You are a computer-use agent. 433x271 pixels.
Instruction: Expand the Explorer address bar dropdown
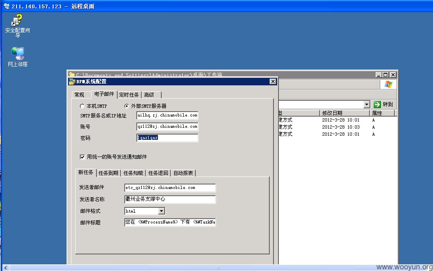[x=367, y=104]
